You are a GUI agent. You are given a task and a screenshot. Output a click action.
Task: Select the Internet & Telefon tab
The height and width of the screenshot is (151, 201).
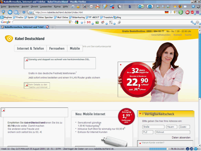[x=30, y=48]
